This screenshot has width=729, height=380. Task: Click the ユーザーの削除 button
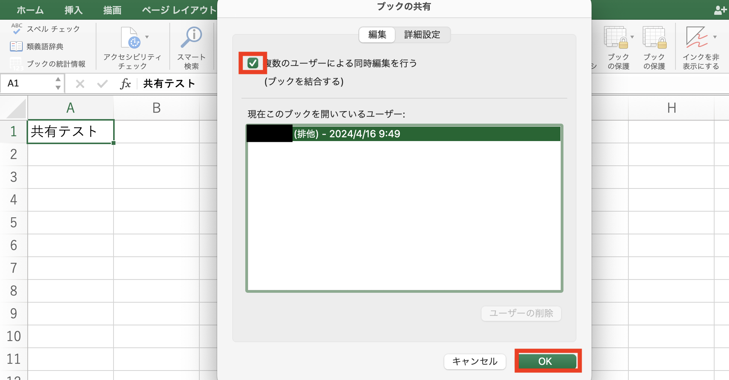tap(521, 313)
